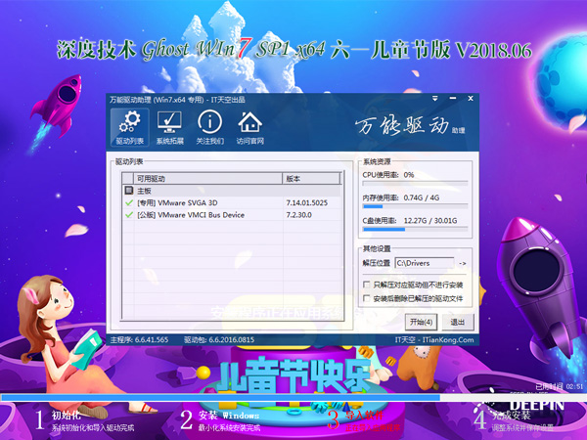587x440 pixels.
Task: Click the 解压位置 C:\Drivers input field
Action: pyautogui.click(x=425, y=263)
